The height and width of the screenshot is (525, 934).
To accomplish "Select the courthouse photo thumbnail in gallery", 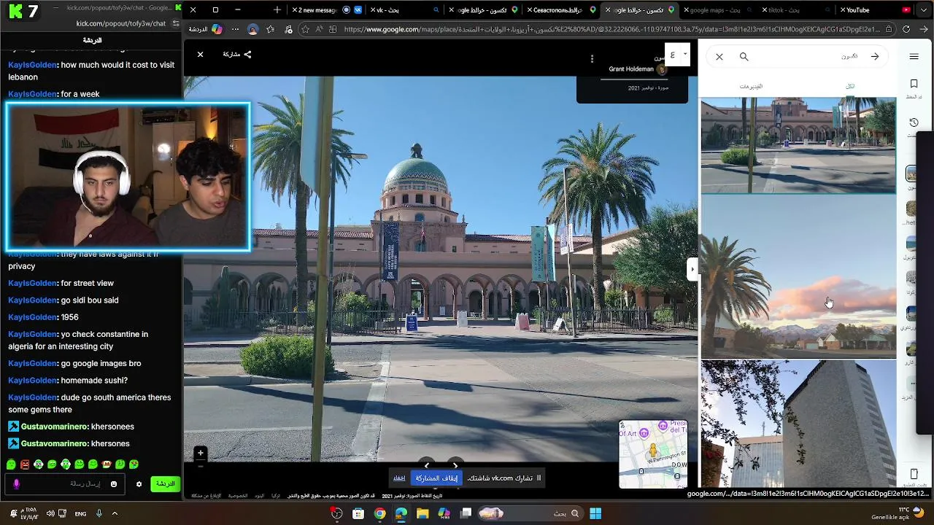I will (x=798, y=145).
